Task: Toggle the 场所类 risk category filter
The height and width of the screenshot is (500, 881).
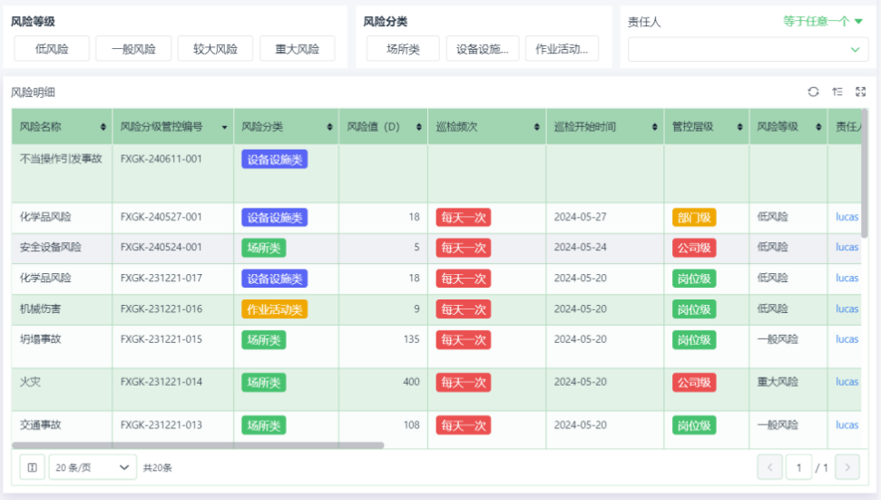Action: pyautogui.click(x=403, y=49)
